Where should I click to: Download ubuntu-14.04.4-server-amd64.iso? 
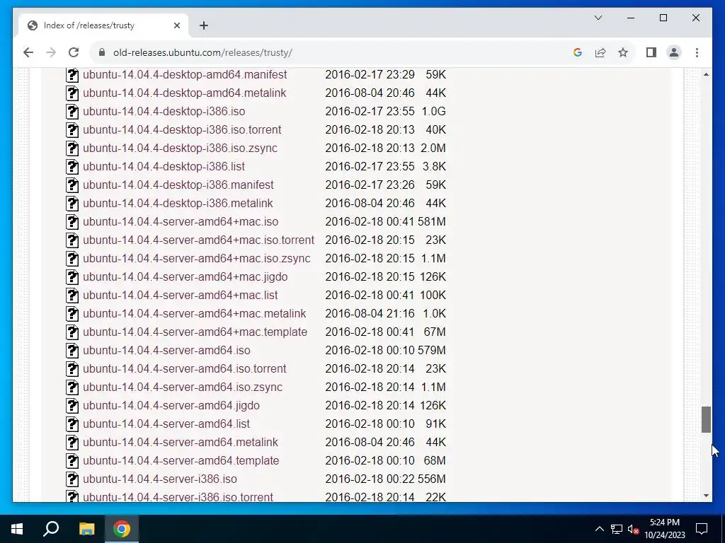click(x=167, y=351)
